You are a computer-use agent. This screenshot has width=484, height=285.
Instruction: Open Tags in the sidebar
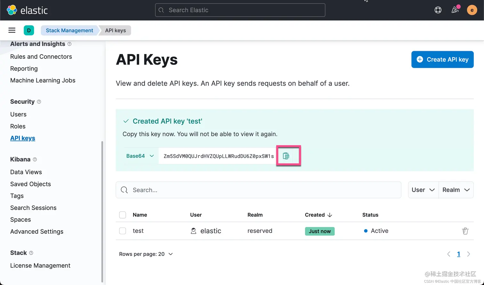click(x=17, y=196)
